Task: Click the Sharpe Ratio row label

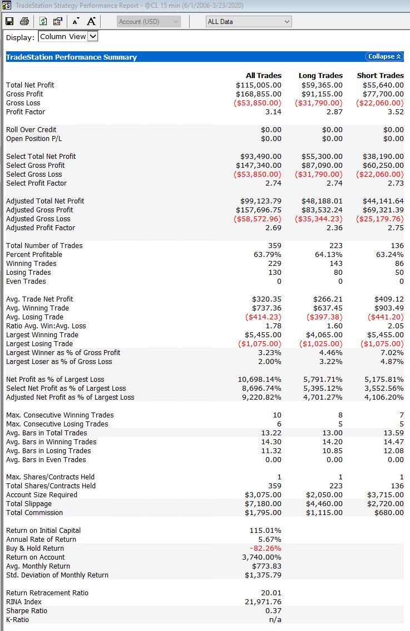Action: tap(27, 610)
